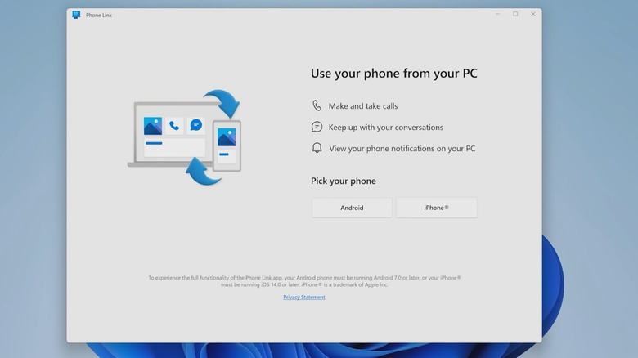
Task: Open the Privacy Statement link
Action: [x=304, y=298]
